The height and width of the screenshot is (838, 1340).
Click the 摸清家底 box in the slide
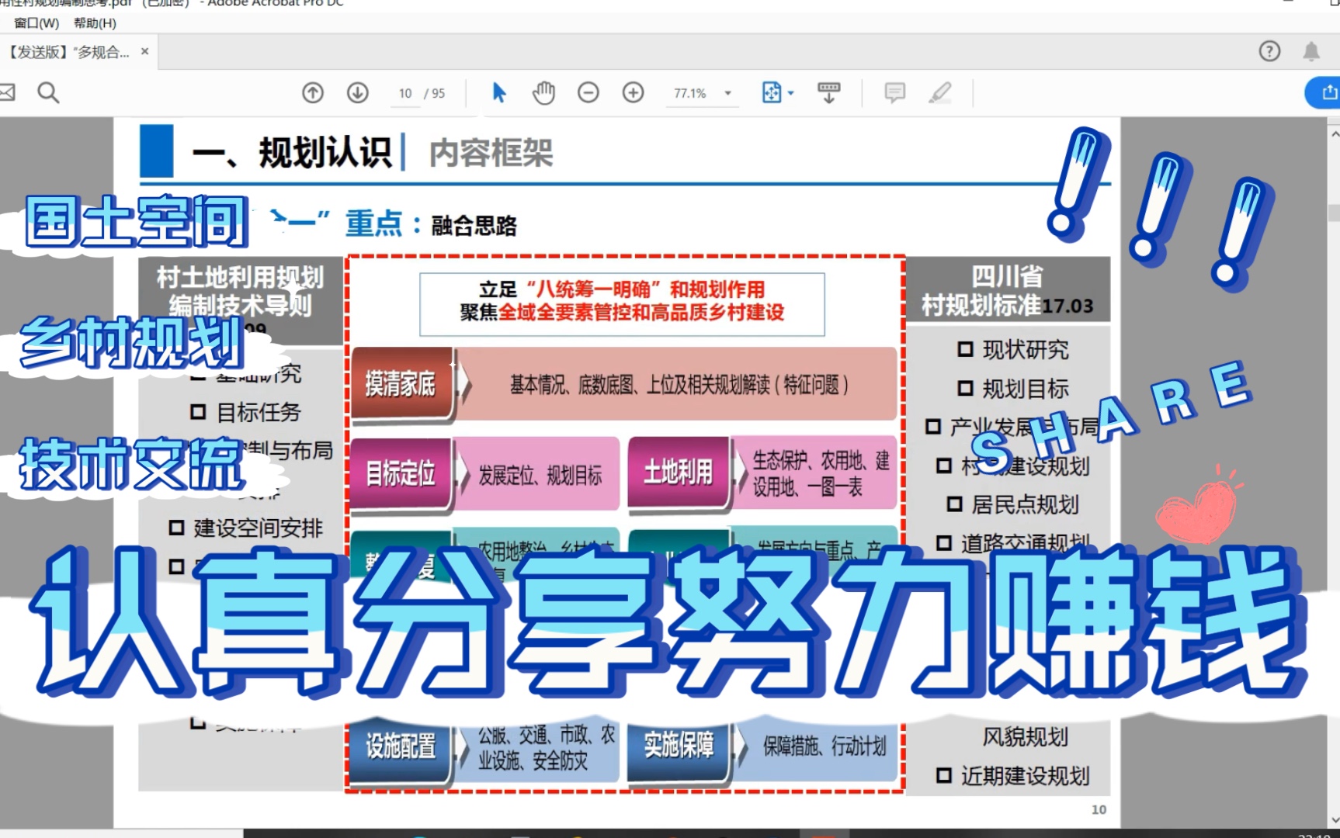(x=401, y=384)
